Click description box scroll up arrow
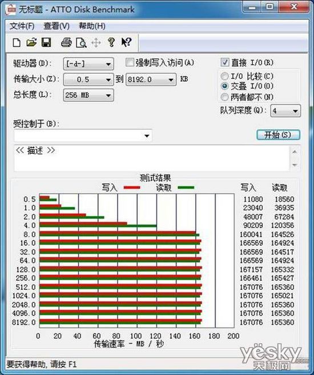This screenshot has height=375, width=314. [x=295, y=151]
